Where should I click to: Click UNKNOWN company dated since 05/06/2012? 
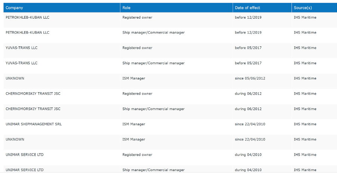pyautogui.click(x=15, y=78)
